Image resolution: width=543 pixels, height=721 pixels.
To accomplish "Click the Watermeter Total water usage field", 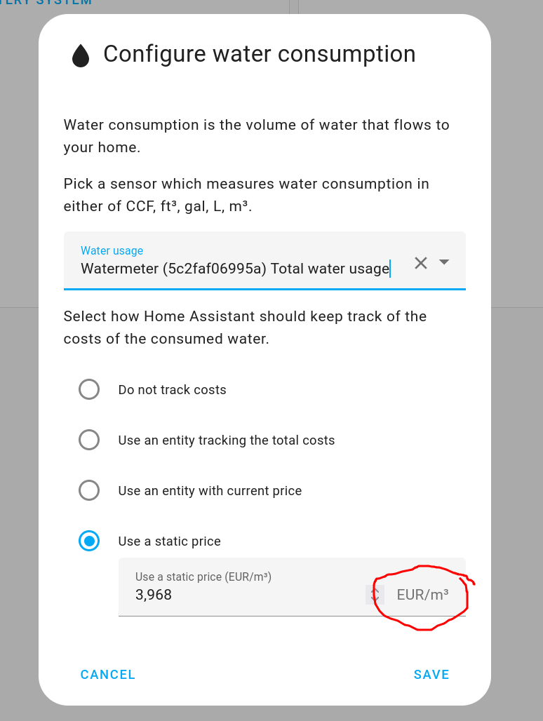I will point(235,269).
